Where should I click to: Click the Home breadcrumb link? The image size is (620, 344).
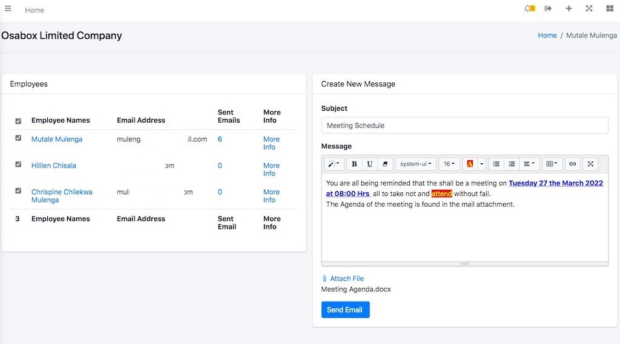point(547,35)
